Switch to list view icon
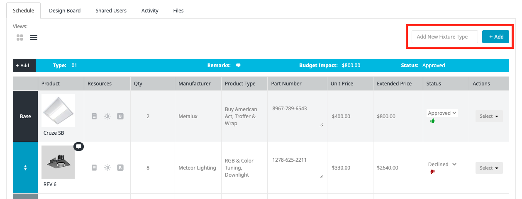Image resolution: width=522 pixels, height=199 pixels. 34,38
